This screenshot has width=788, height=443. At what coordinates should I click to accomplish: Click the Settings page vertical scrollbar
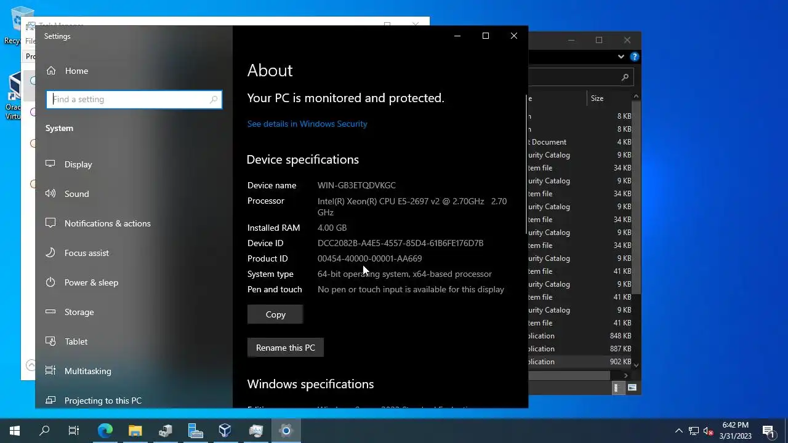[x=526, y=165]
